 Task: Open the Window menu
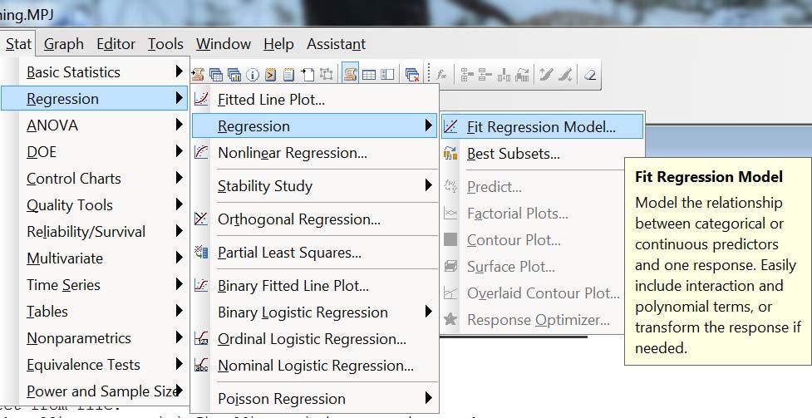[x=224, y=44]
